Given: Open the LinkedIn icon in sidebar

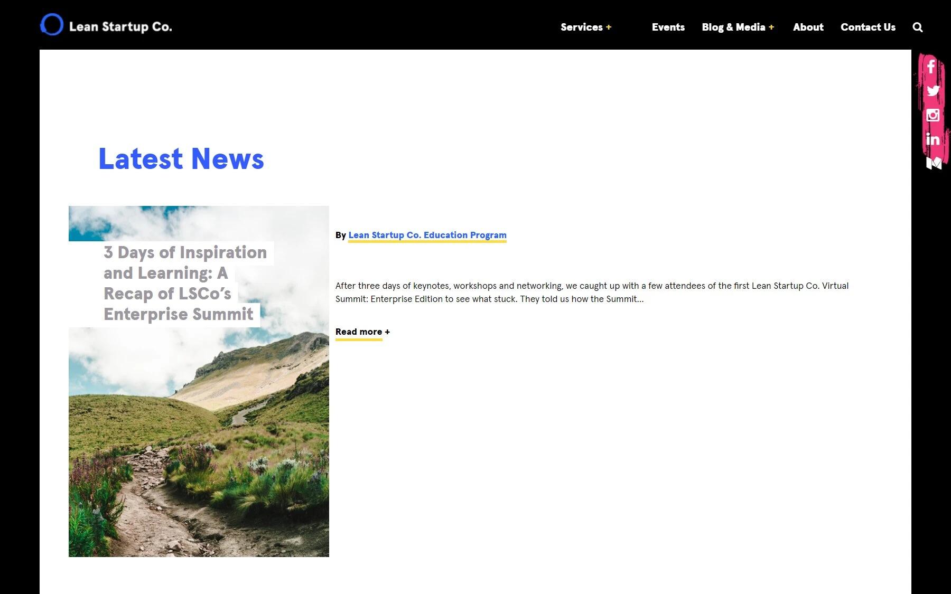Looking at the screenshot, I should [933, 139].
